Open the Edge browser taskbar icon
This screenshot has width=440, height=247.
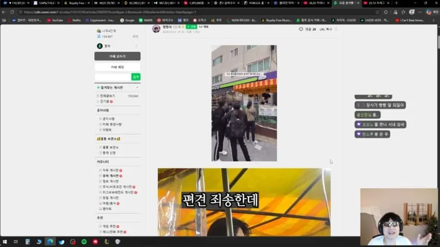50,242
